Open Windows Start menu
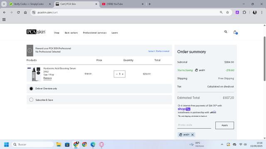 coord(6,144)
